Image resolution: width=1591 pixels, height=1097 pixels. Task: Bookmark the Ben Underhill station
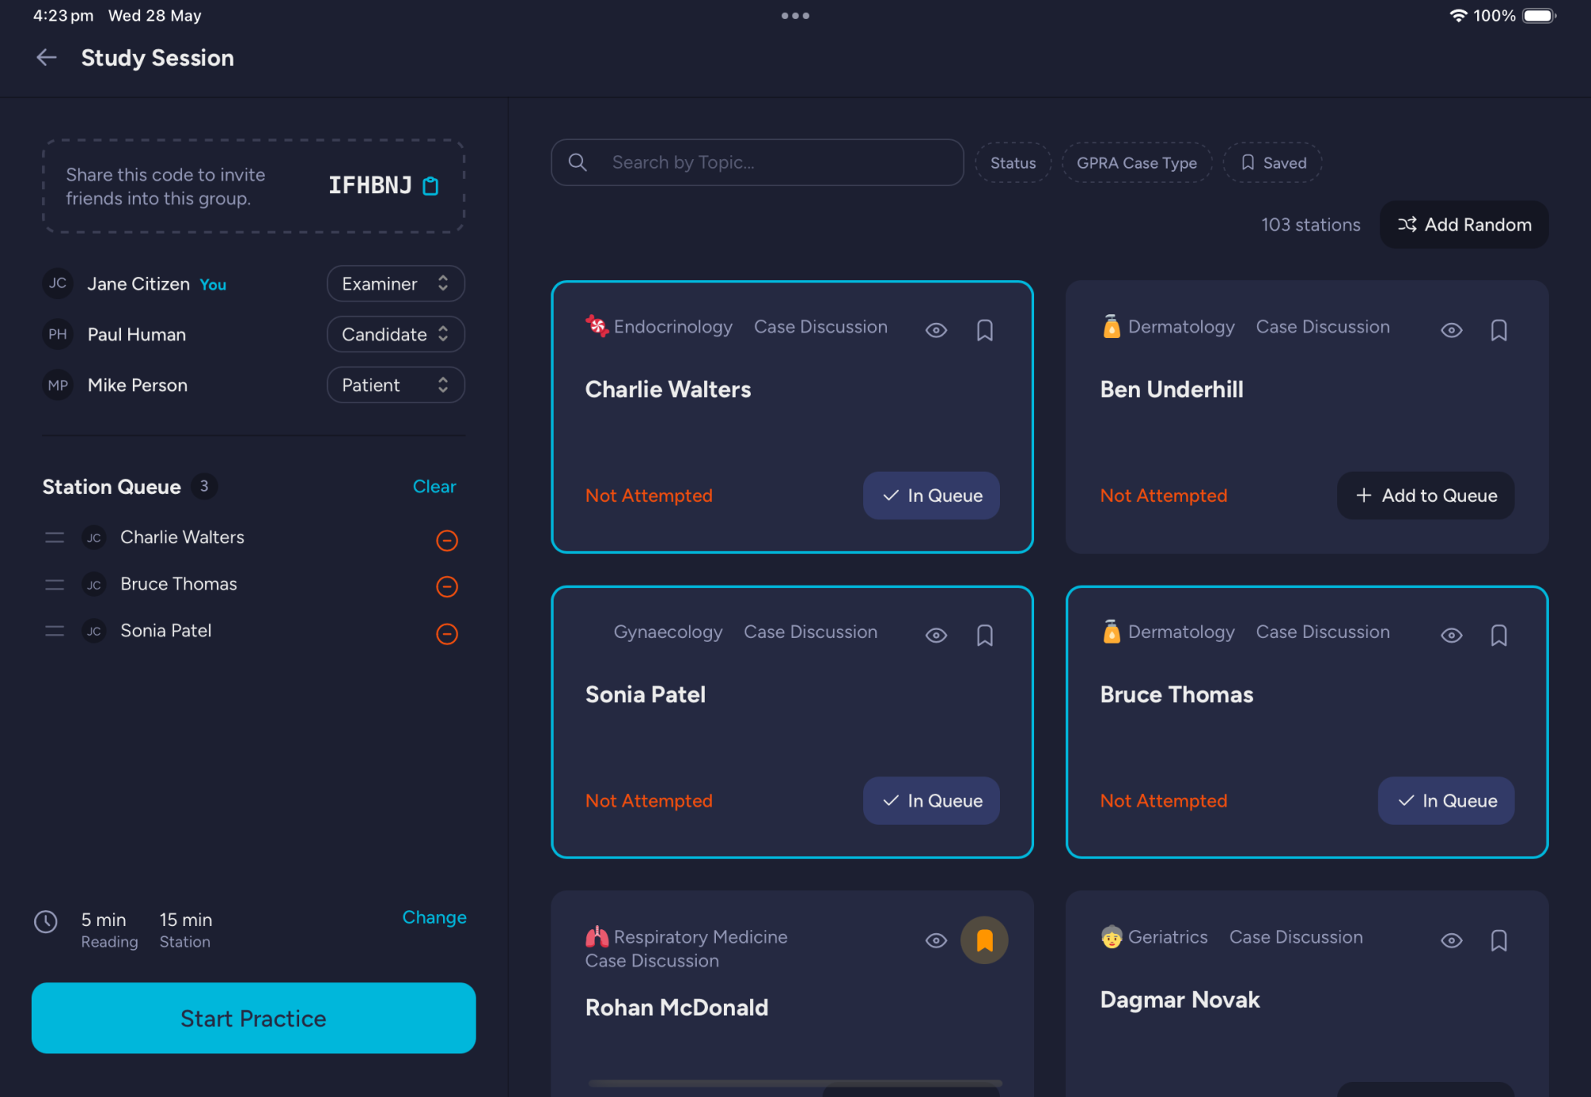click(1499, 330)
